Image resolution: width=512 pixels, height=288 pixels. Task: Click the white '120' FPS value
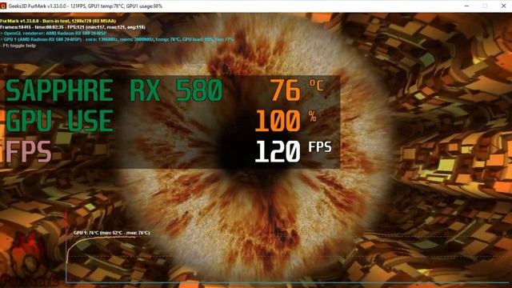point(278,151)
